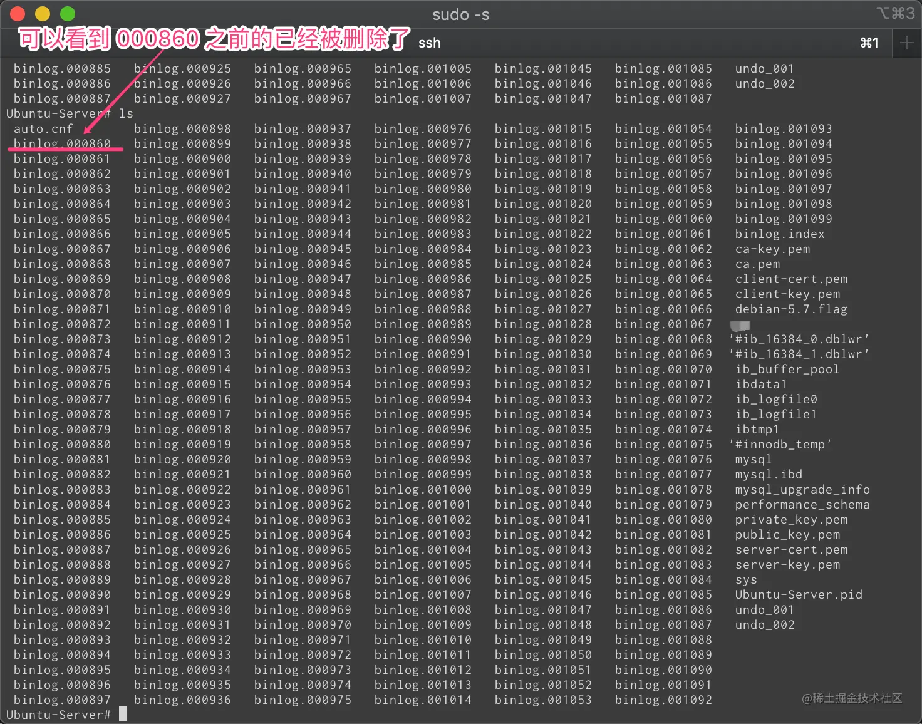Click the mysql.ibd file name
This screenshot has width=922, height=724.
click(x=769, y=474)
